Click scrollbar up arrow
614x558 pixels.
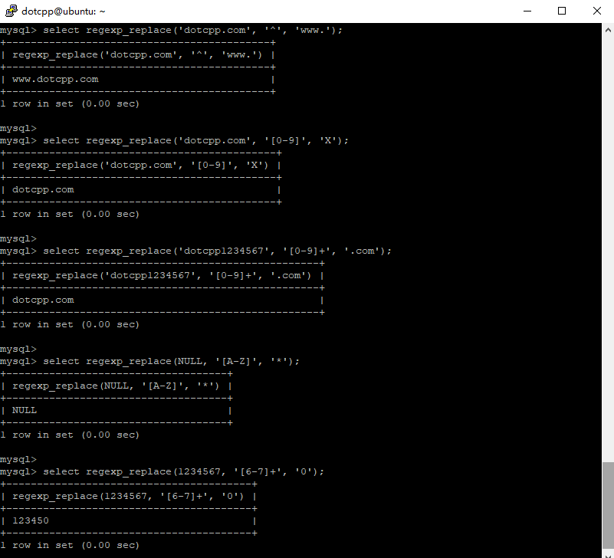pos(608,30)
